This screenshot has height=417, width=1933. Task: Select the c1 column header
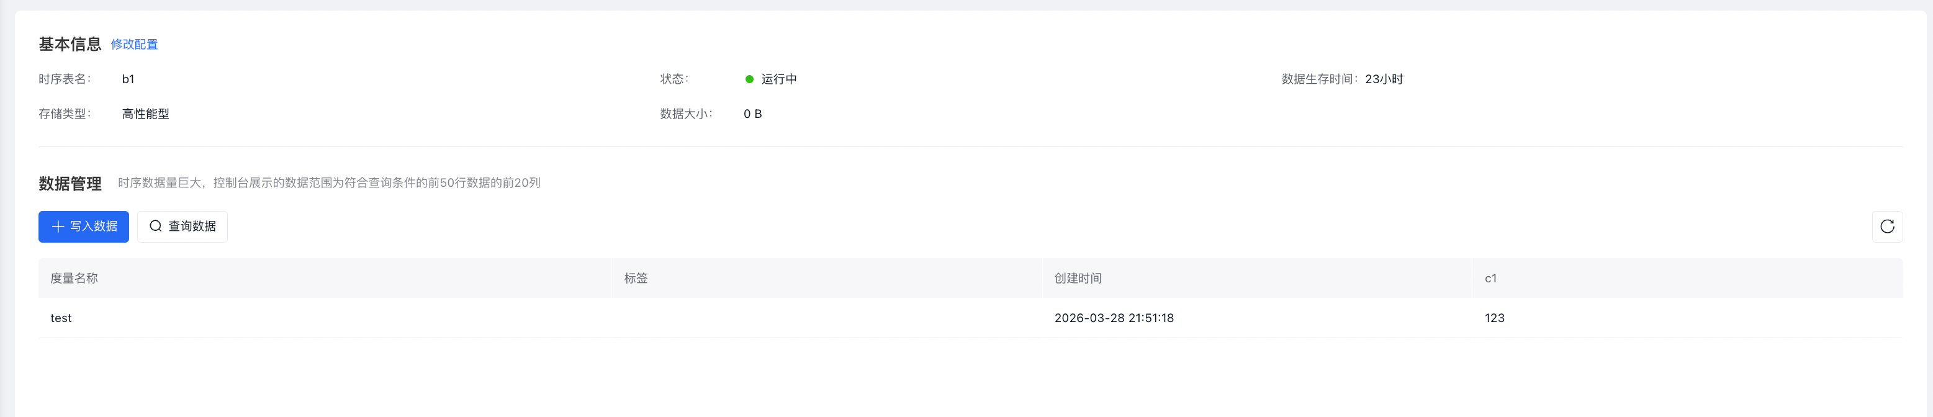click(x=1490, y=278)
